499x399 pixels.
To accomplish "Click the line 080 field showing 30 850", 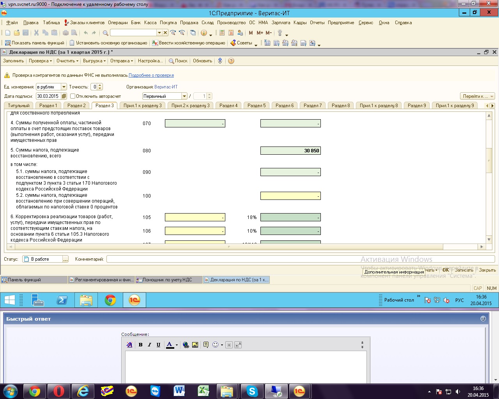I will 290,151.
